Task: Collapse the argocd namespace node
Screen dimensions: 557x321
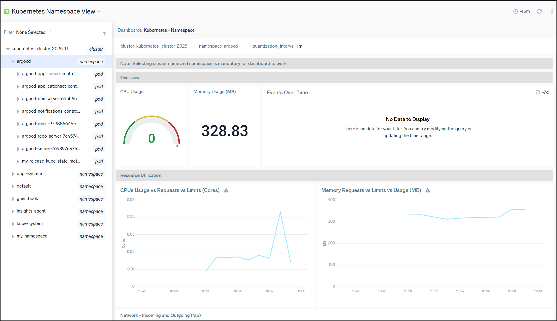Action: click(x=13, y=62)
